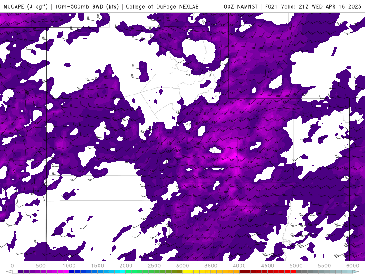Select the bright cyan swatch before the greens
Image resolution: width=365 pixels, height=274 pixels.
point(123,271)
